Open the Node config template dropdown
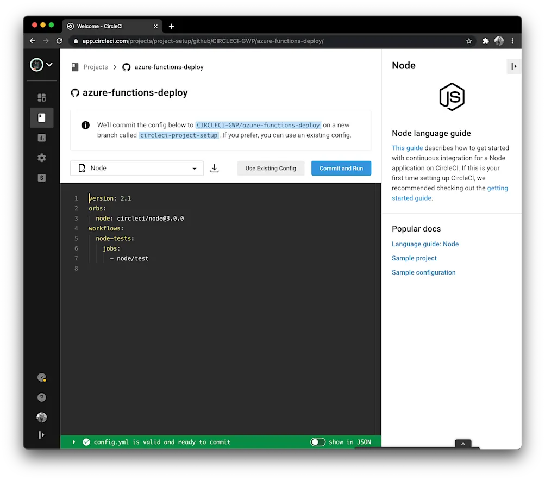Viewport: 545px width, 480px height. pos(136,168)
